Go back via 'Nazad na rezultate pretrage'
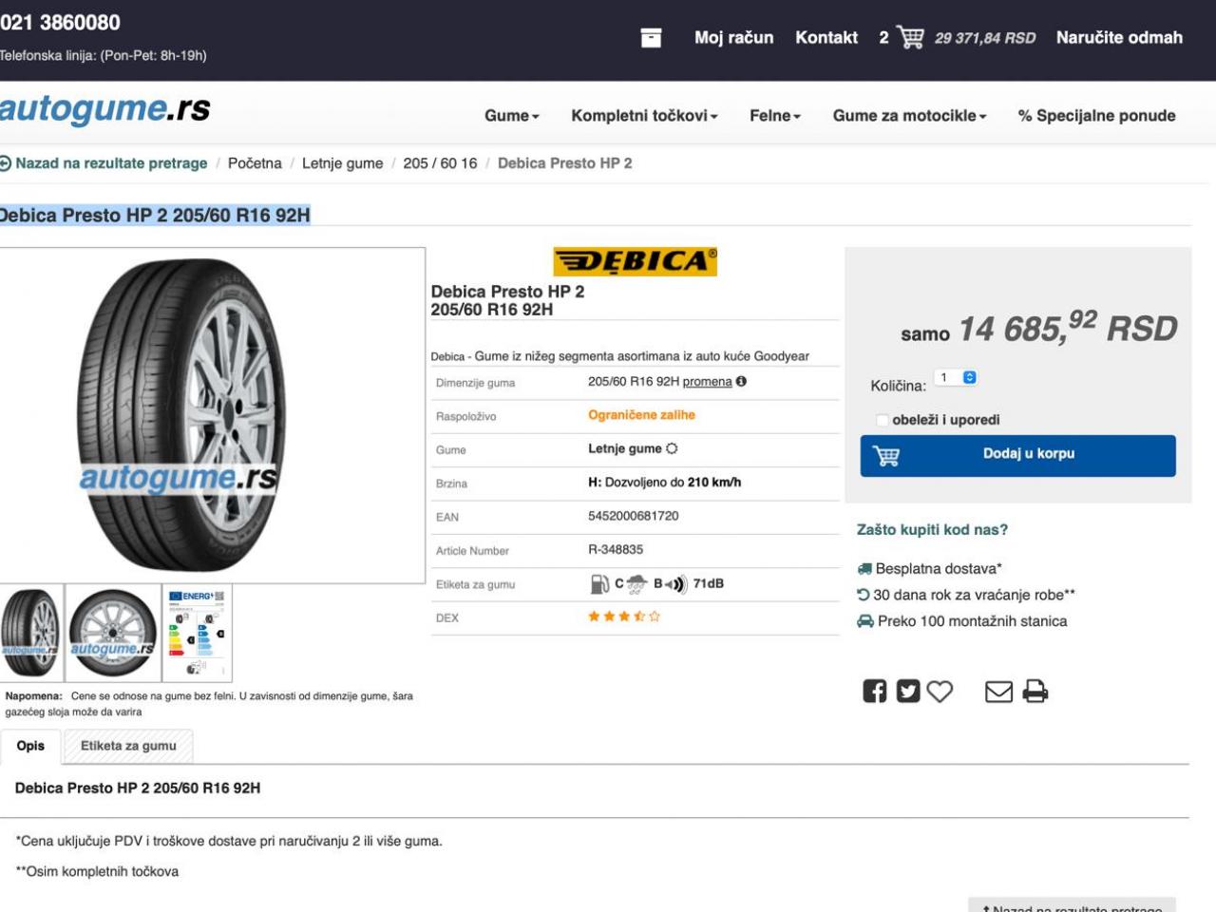The width and height of the screenshot is (1216, 912). 103,163
